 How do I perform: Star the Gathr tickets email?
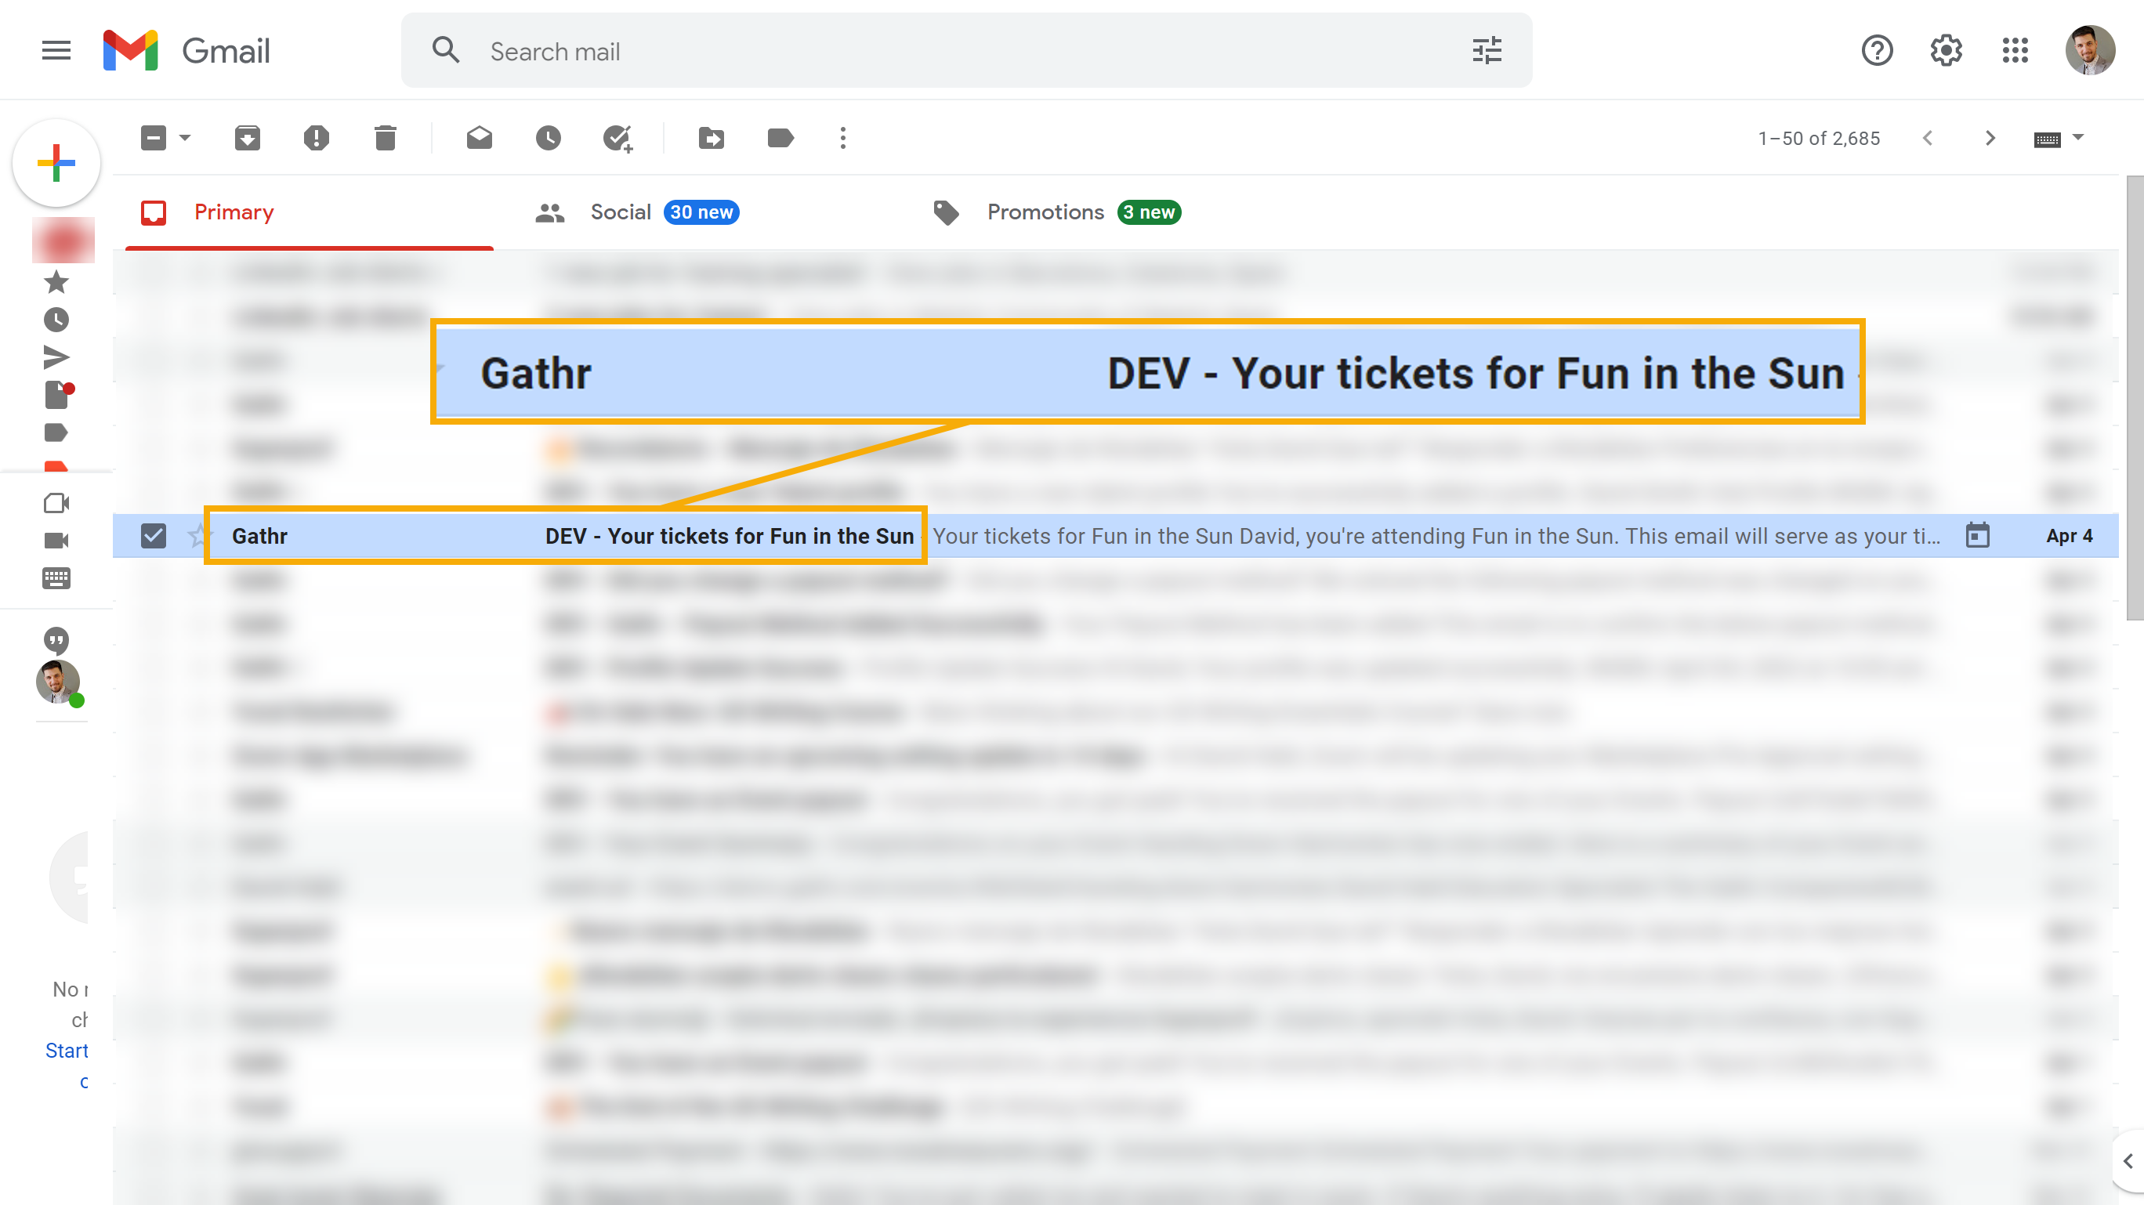(x=197, y=536)
